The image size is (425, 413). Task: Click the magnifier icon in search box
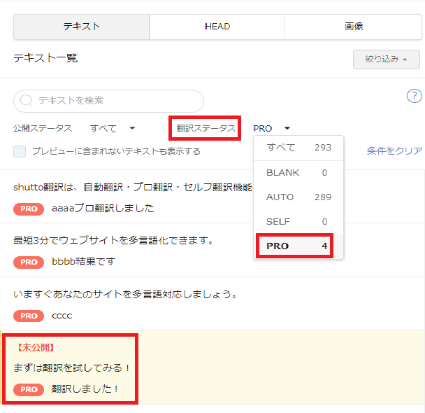click(x=26, y=101)
